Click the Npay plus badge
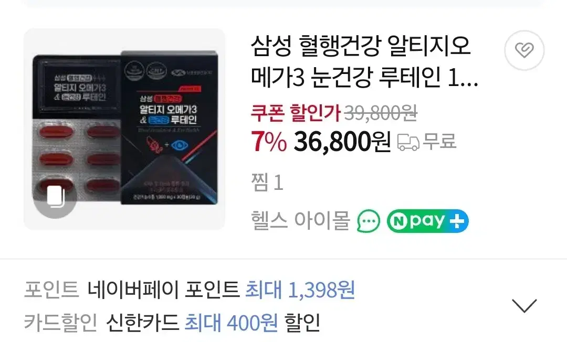The width and height of the screenshot is (567, 342). pos(427,221)
